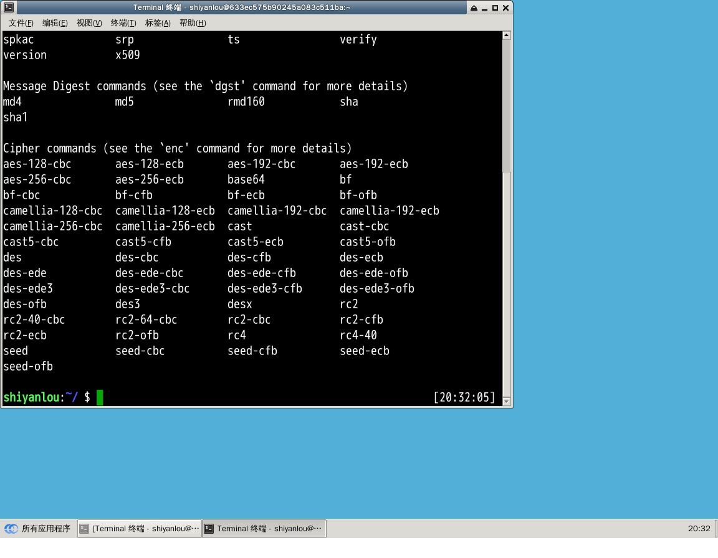Image resolution: width=718 pixels, height=558 pixels.
Task: Expand the 标签(A) menu
Action: (x=158, y=23)
